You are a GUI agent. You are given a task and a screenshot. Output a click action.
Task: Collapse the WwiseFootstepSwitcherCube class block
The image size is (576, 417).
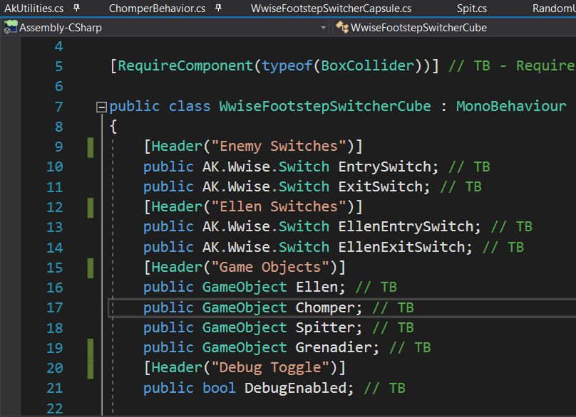[x=101, y=107]
